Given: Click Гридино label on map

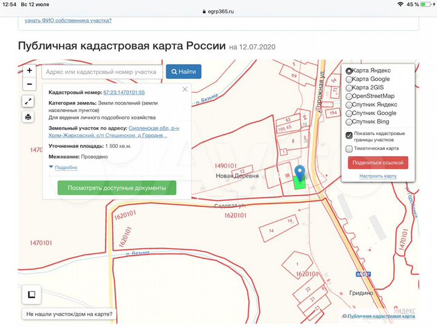Looking at the screenshot, I should [x=361, y=293].
